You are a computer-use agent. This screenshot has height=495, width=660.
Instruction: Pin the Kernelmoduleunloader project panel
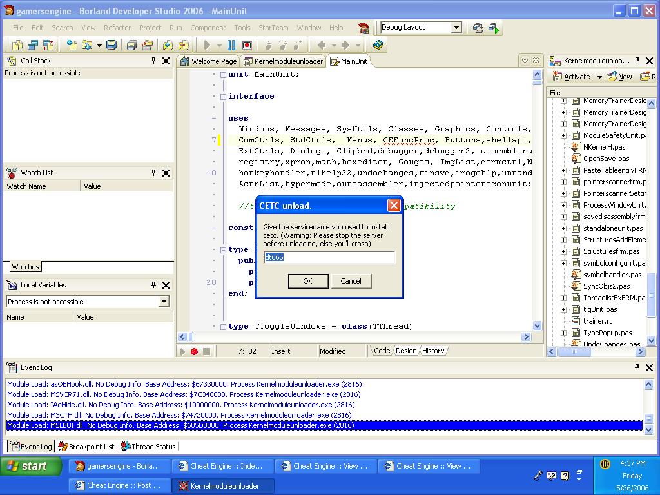(637, 61)
